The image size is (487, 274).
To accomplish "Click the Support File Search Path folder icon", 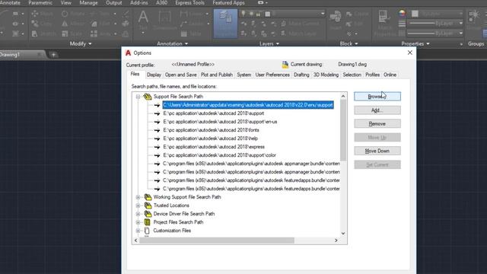I will coord(148,97).
